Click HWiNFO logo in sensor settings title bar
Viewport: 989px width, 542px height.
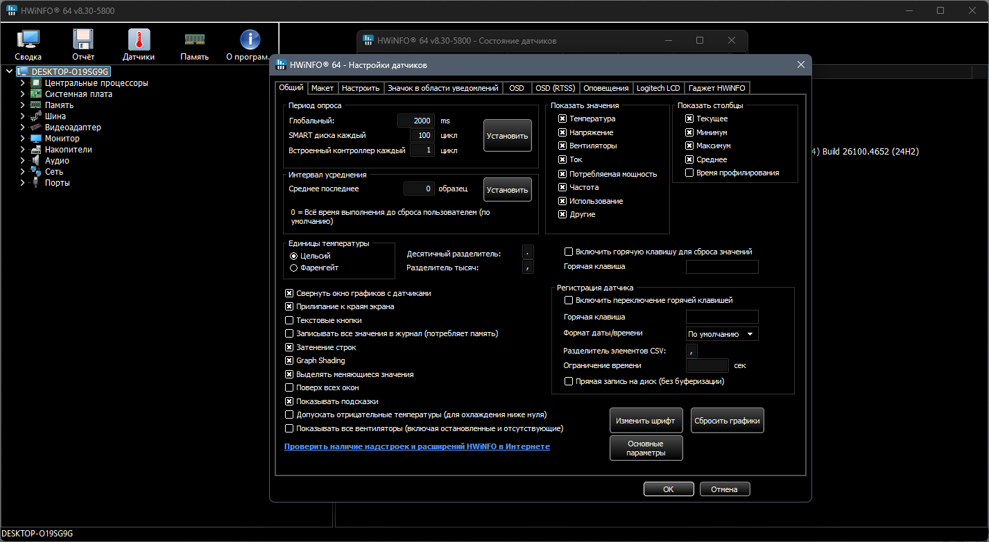pos(281,65)
